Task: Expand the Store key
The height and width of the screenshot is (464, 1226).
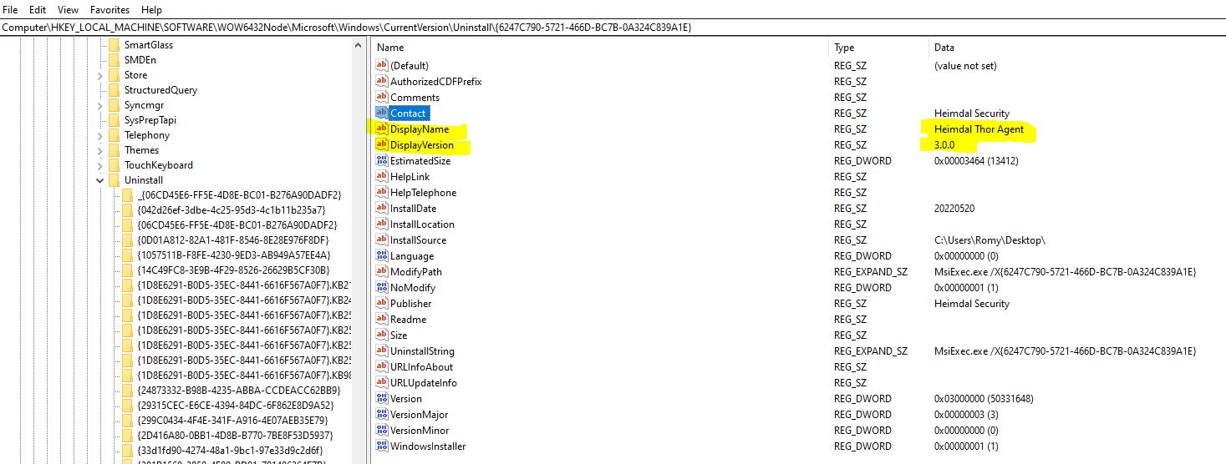Action: pos(100,75)
